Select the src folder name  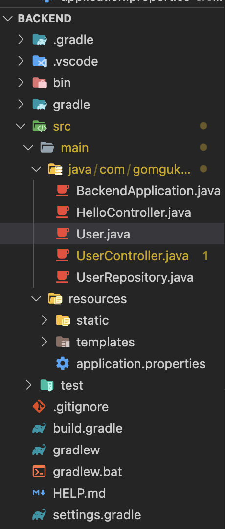tap(62, 126)
